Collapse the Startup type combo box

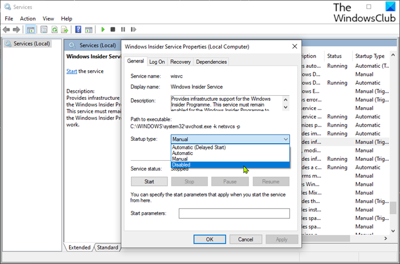click(286, 139)
